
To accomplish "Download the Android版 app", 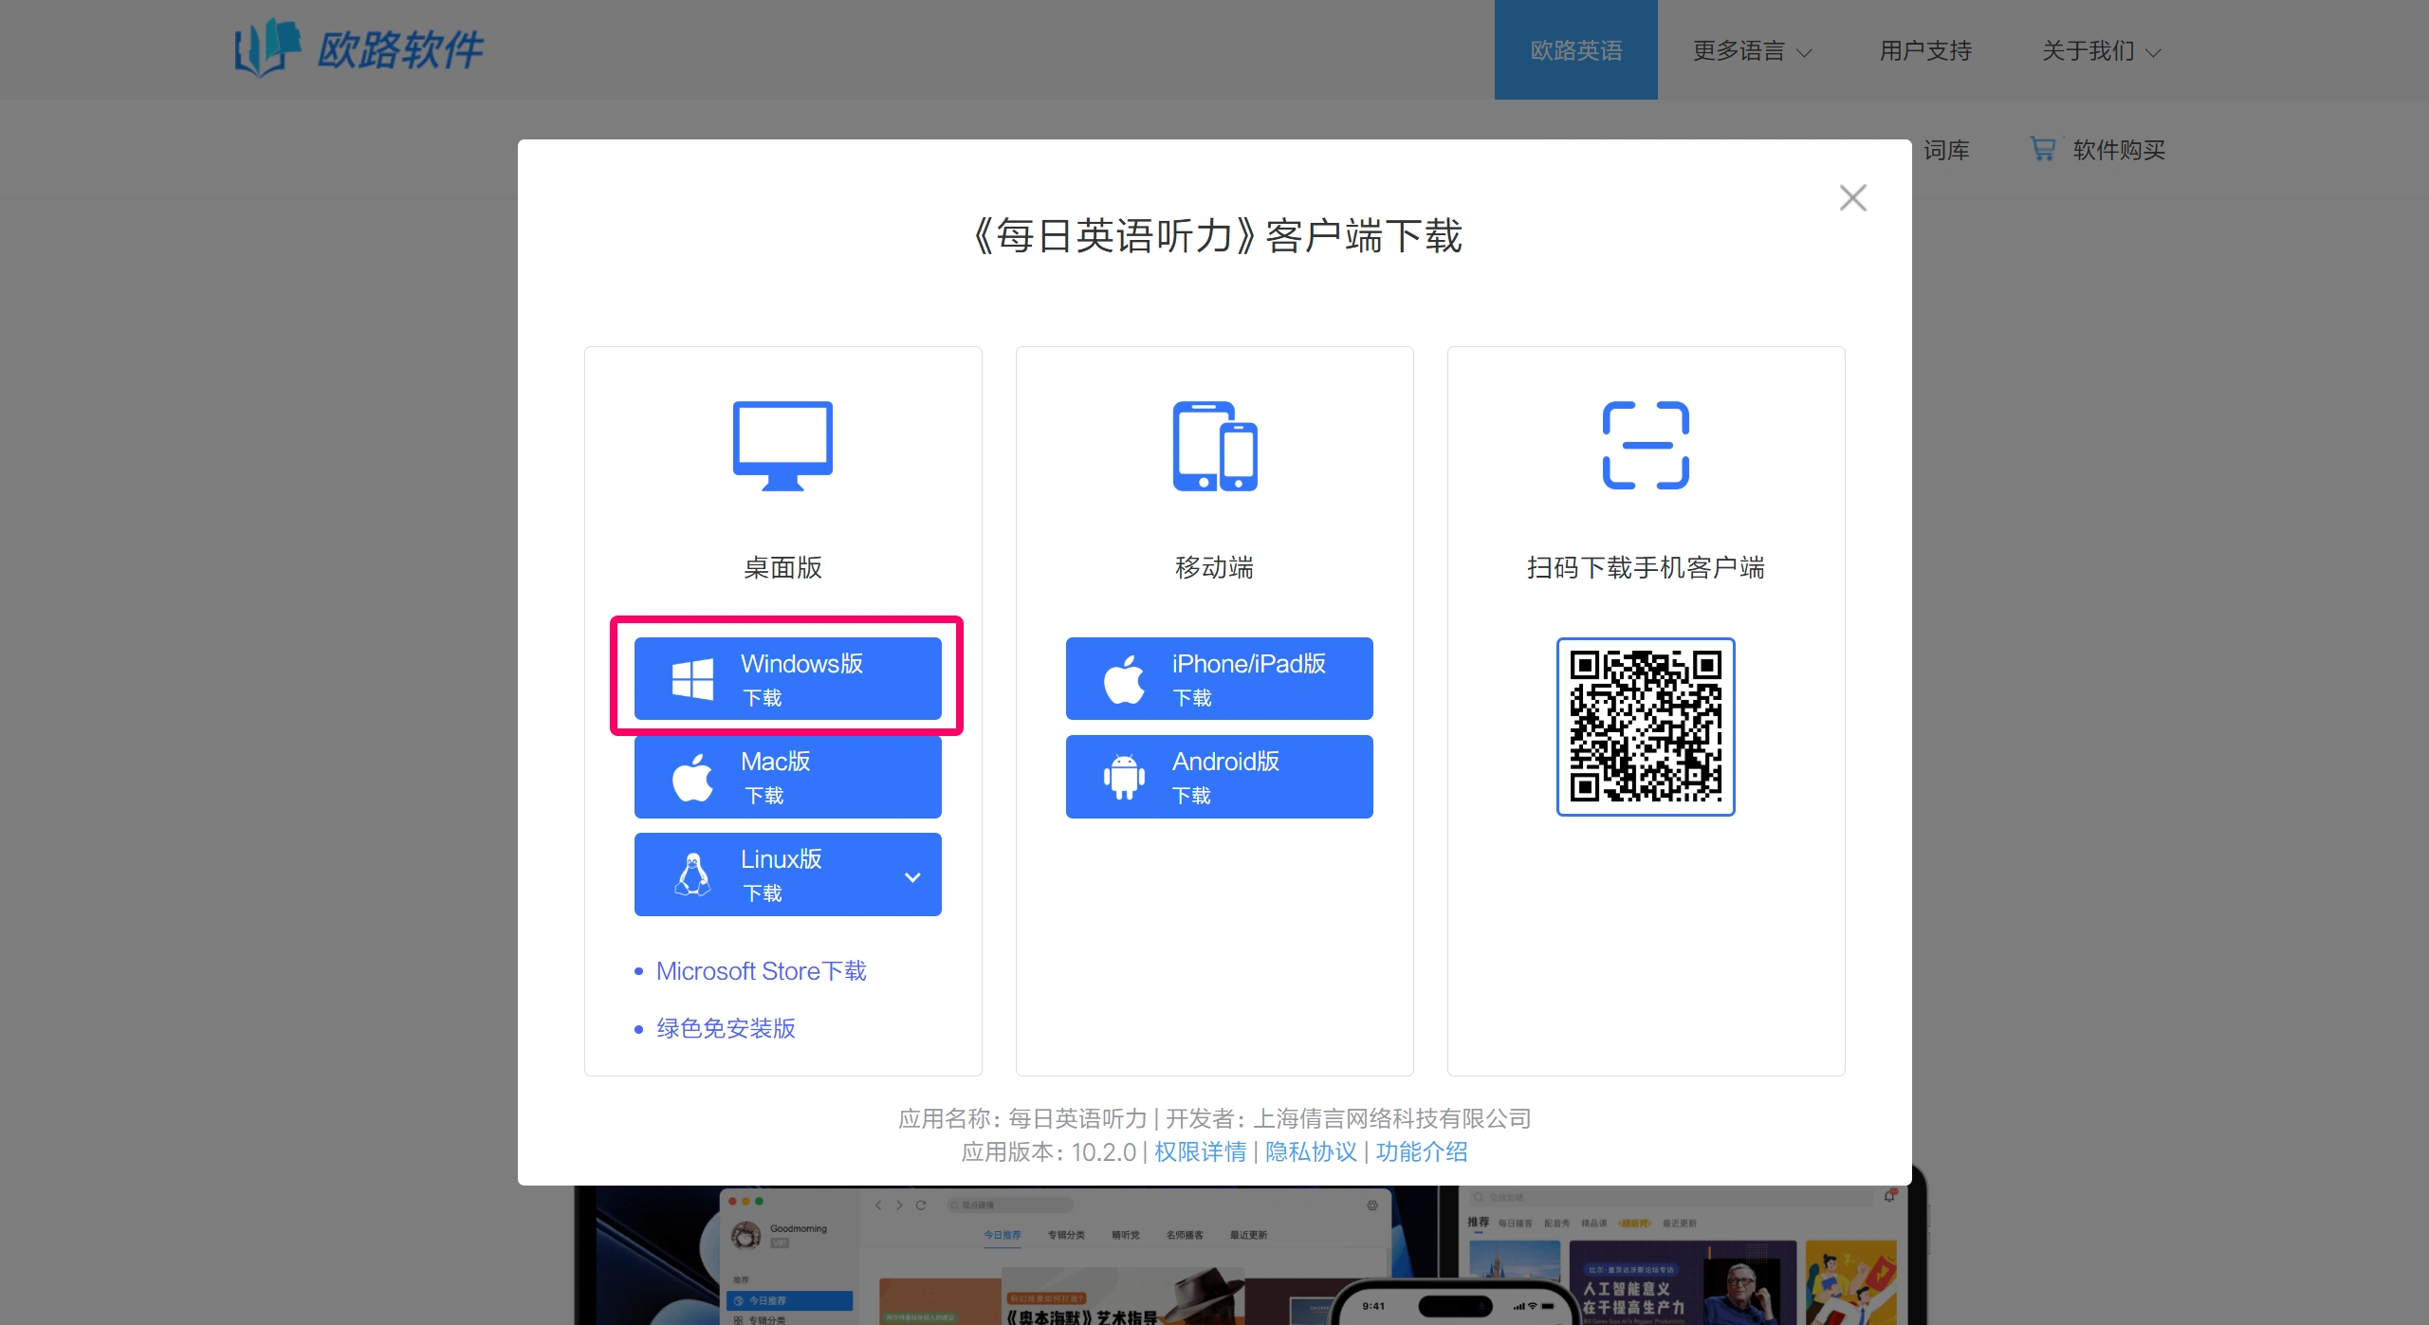I will tap(1219, 776).
